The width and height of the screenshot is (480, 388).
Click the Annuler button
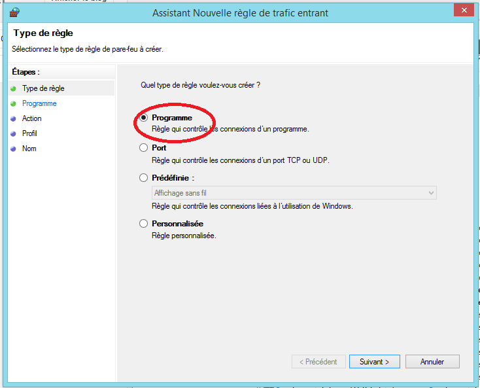[432, 362]
